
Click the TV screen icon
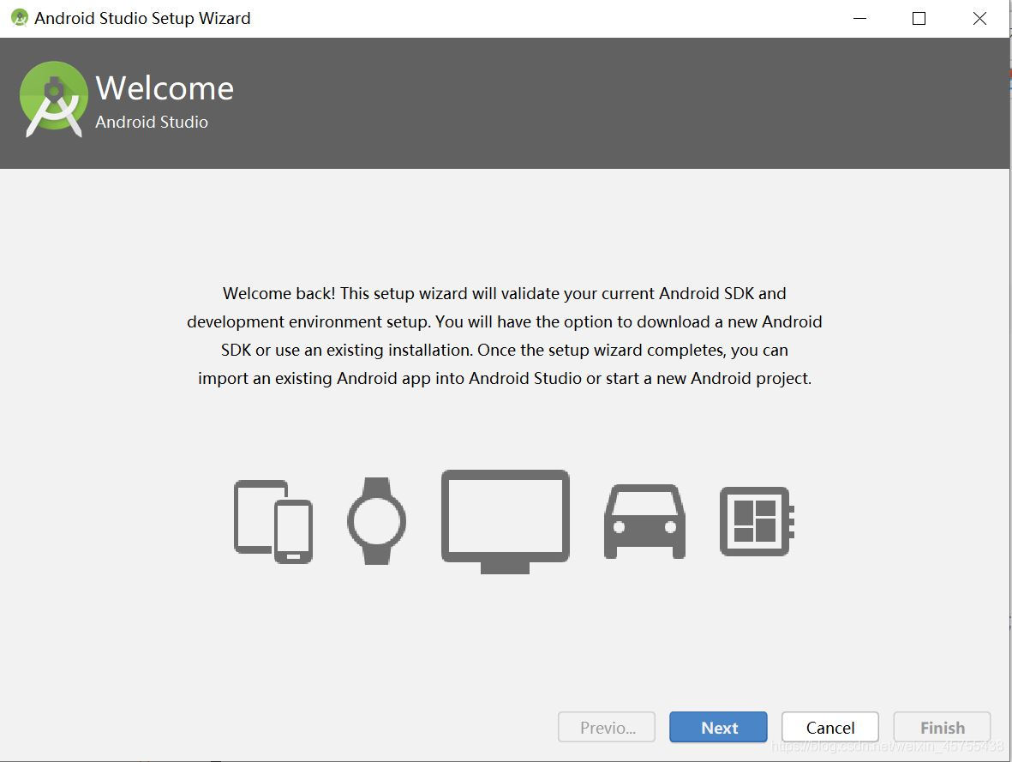coord(506,522)
